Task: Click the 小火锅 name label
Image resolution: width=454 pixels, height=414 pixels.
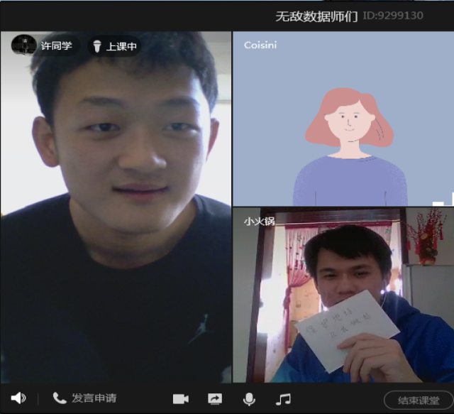Action: (x=259, y=222)
